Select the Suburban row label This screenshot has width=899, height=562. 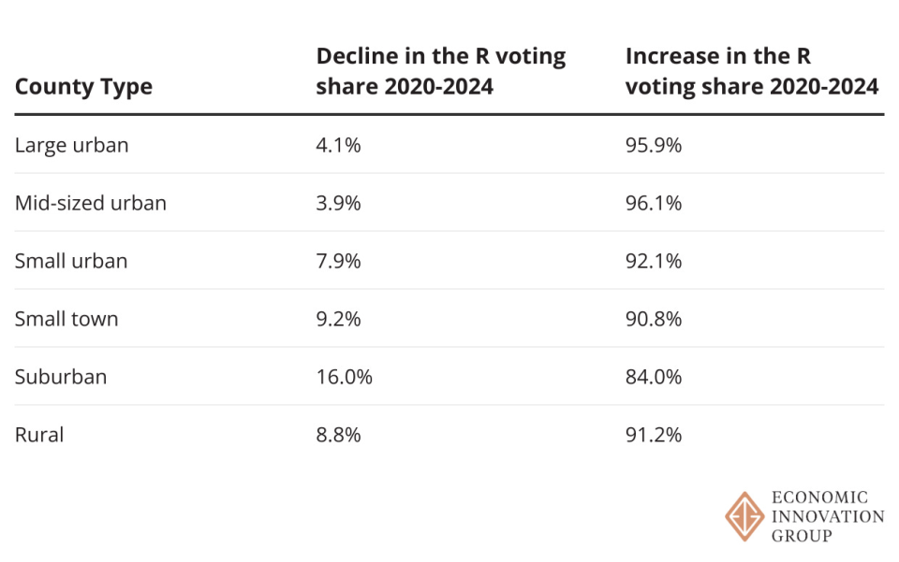[x=61, y=377]
